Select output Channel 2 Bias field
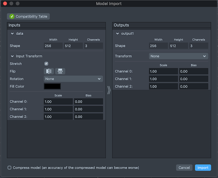The image size is (218, 178). [194, 86]
